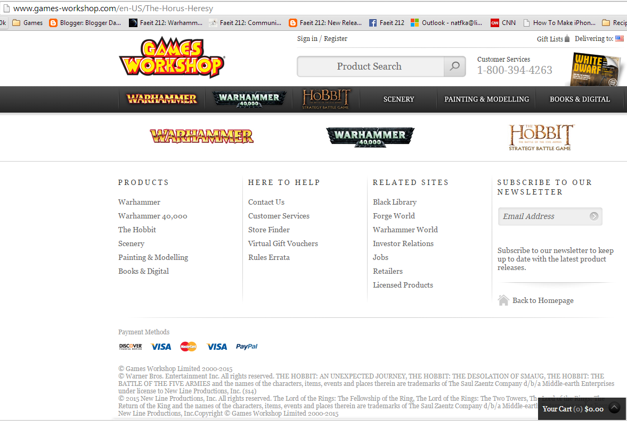Open the Faeit 212: Community bookmark
This screenshot has width=627, height=421.
tap(245, 23)
